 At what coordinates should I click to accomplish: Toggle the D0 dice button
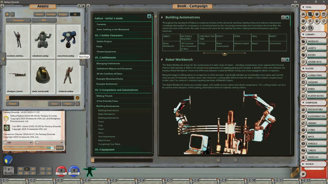(20, 169)
